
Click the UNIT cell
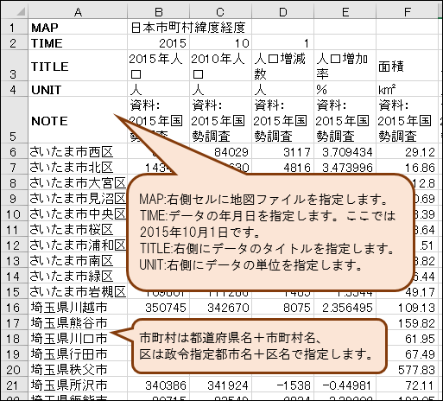pos(78,89)
